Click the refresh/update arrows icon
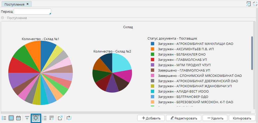The height and width of the screenshot is (123, 258). [69, 118]
